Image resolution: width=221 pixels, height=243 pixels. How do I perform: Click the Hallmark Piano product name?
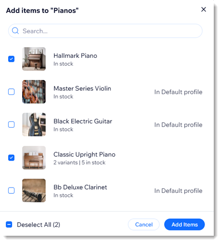point(75,55)
